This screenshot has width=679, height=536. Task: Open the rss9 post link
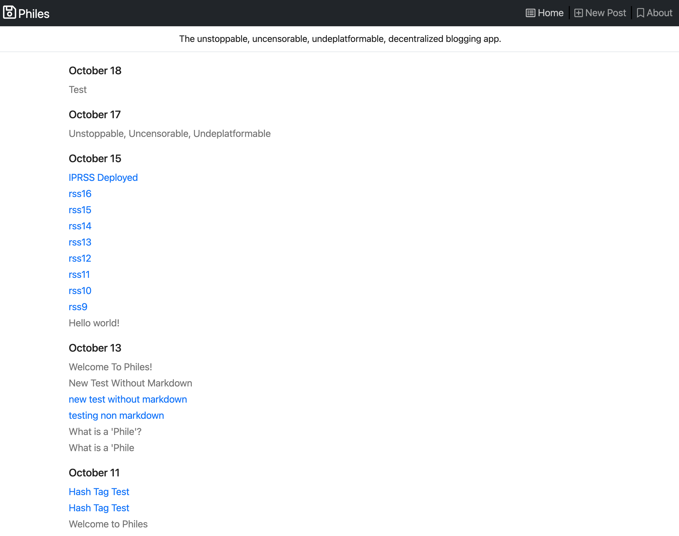click(x=78, y=307)
